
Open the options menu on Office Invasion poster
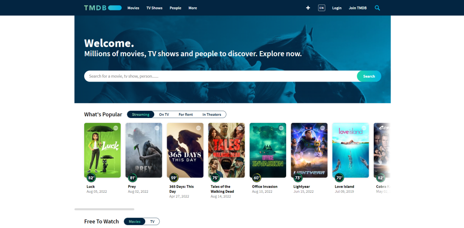pos(281,128)
